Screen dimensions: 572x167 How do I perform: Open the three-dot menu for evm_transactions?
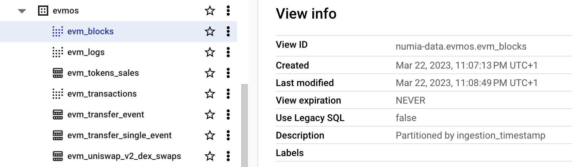point(228,94)
